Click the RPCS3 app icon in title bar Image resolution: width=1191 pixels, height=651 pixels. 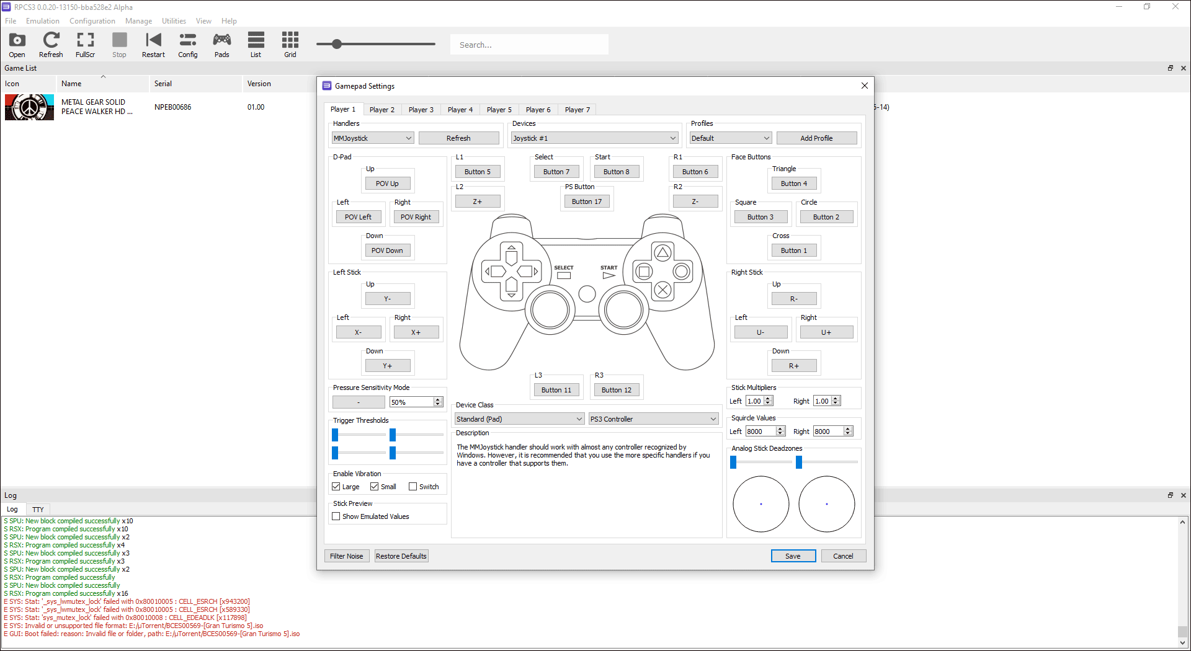(x=6, y=7)
